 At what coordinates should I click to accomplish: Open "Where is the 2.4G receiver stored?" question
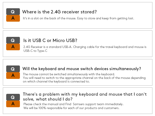[x=59, y=12]
